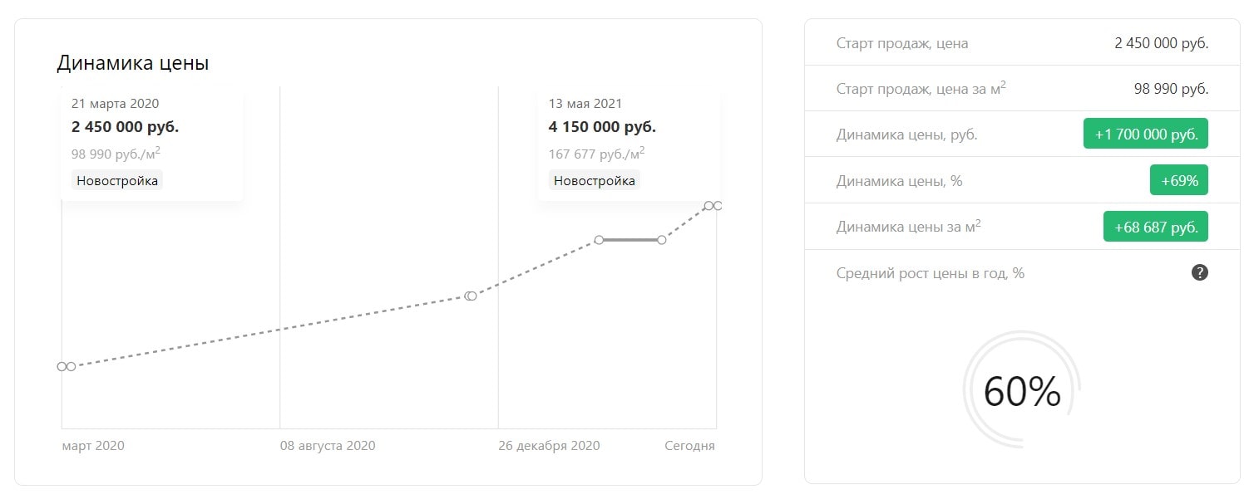Click the Старт продаж, цена row
The image size is (1254, 499).
1022,43
